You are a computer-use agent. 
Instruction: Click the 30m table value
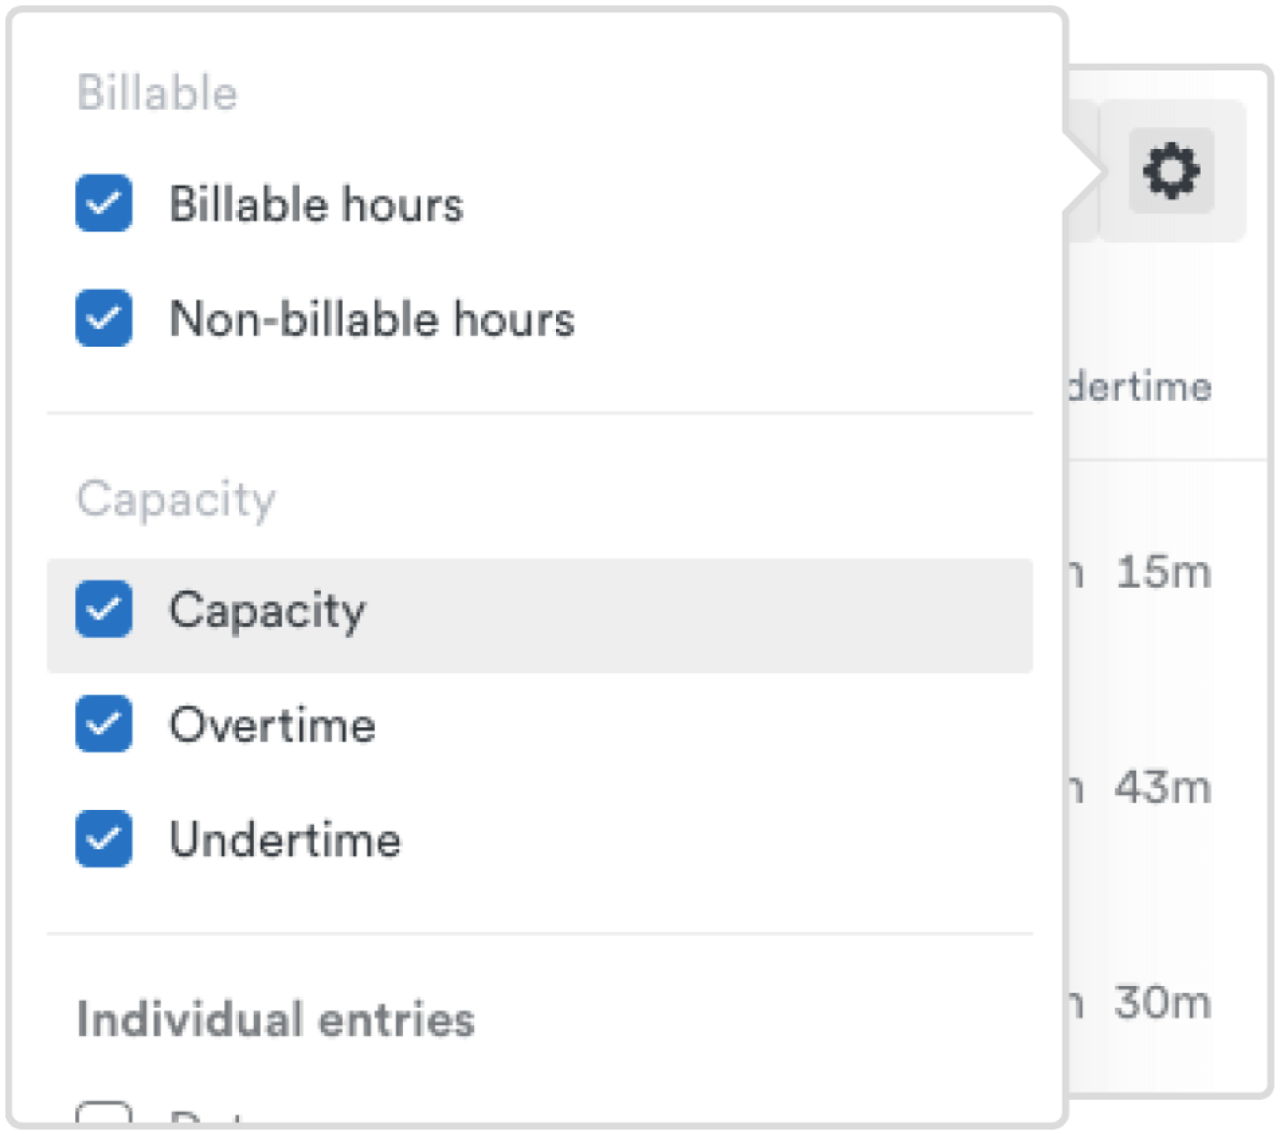pos(1163,1003)
